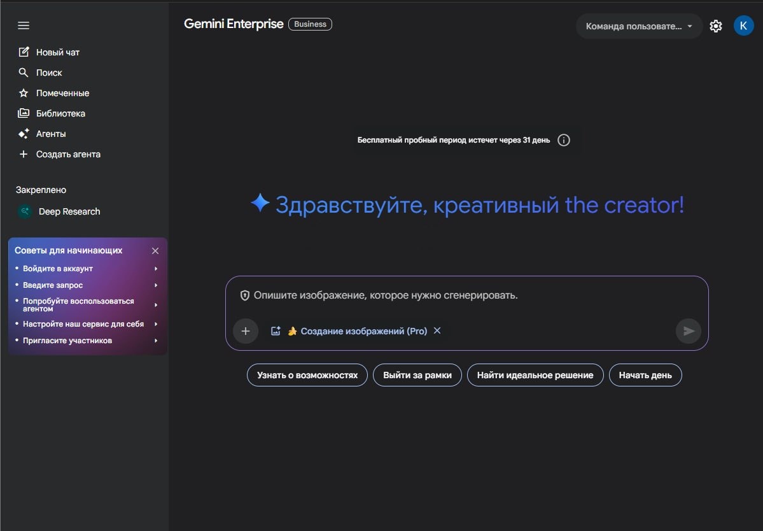Click the shield icon in prompt box

tap(245, 295)
